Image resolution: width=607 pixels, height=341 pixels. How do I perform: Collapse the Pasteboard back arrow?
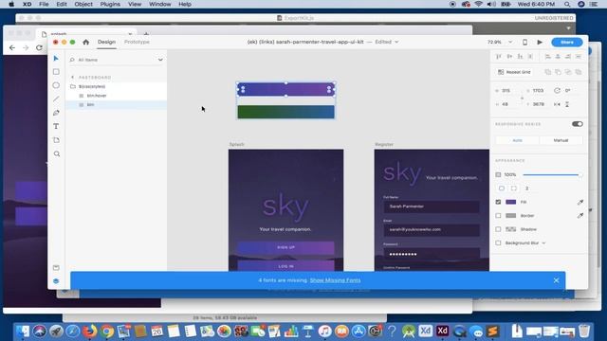point(72,78)
